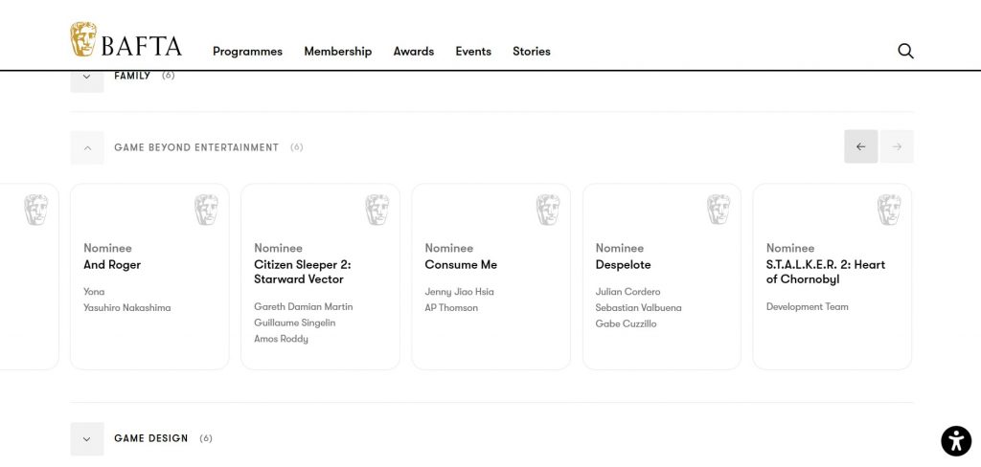The height and width of the screenshot is (467, 981).
Task: Click the Nominee label on And Roger card
Action: click(107, 248)
